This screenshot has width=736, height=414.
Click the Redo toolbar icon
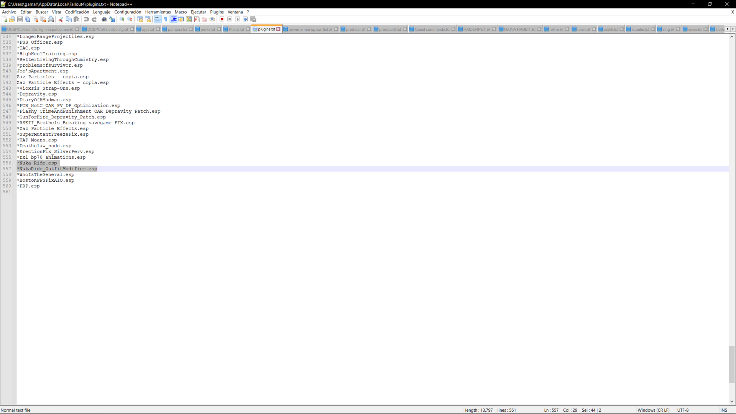tap(94, 19)
